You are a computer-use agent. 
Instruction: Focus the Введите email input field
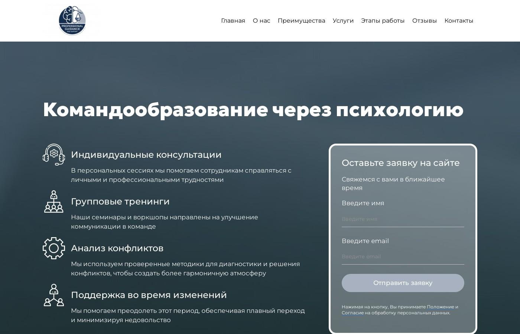pyautogui.click(x=403, y=256)
